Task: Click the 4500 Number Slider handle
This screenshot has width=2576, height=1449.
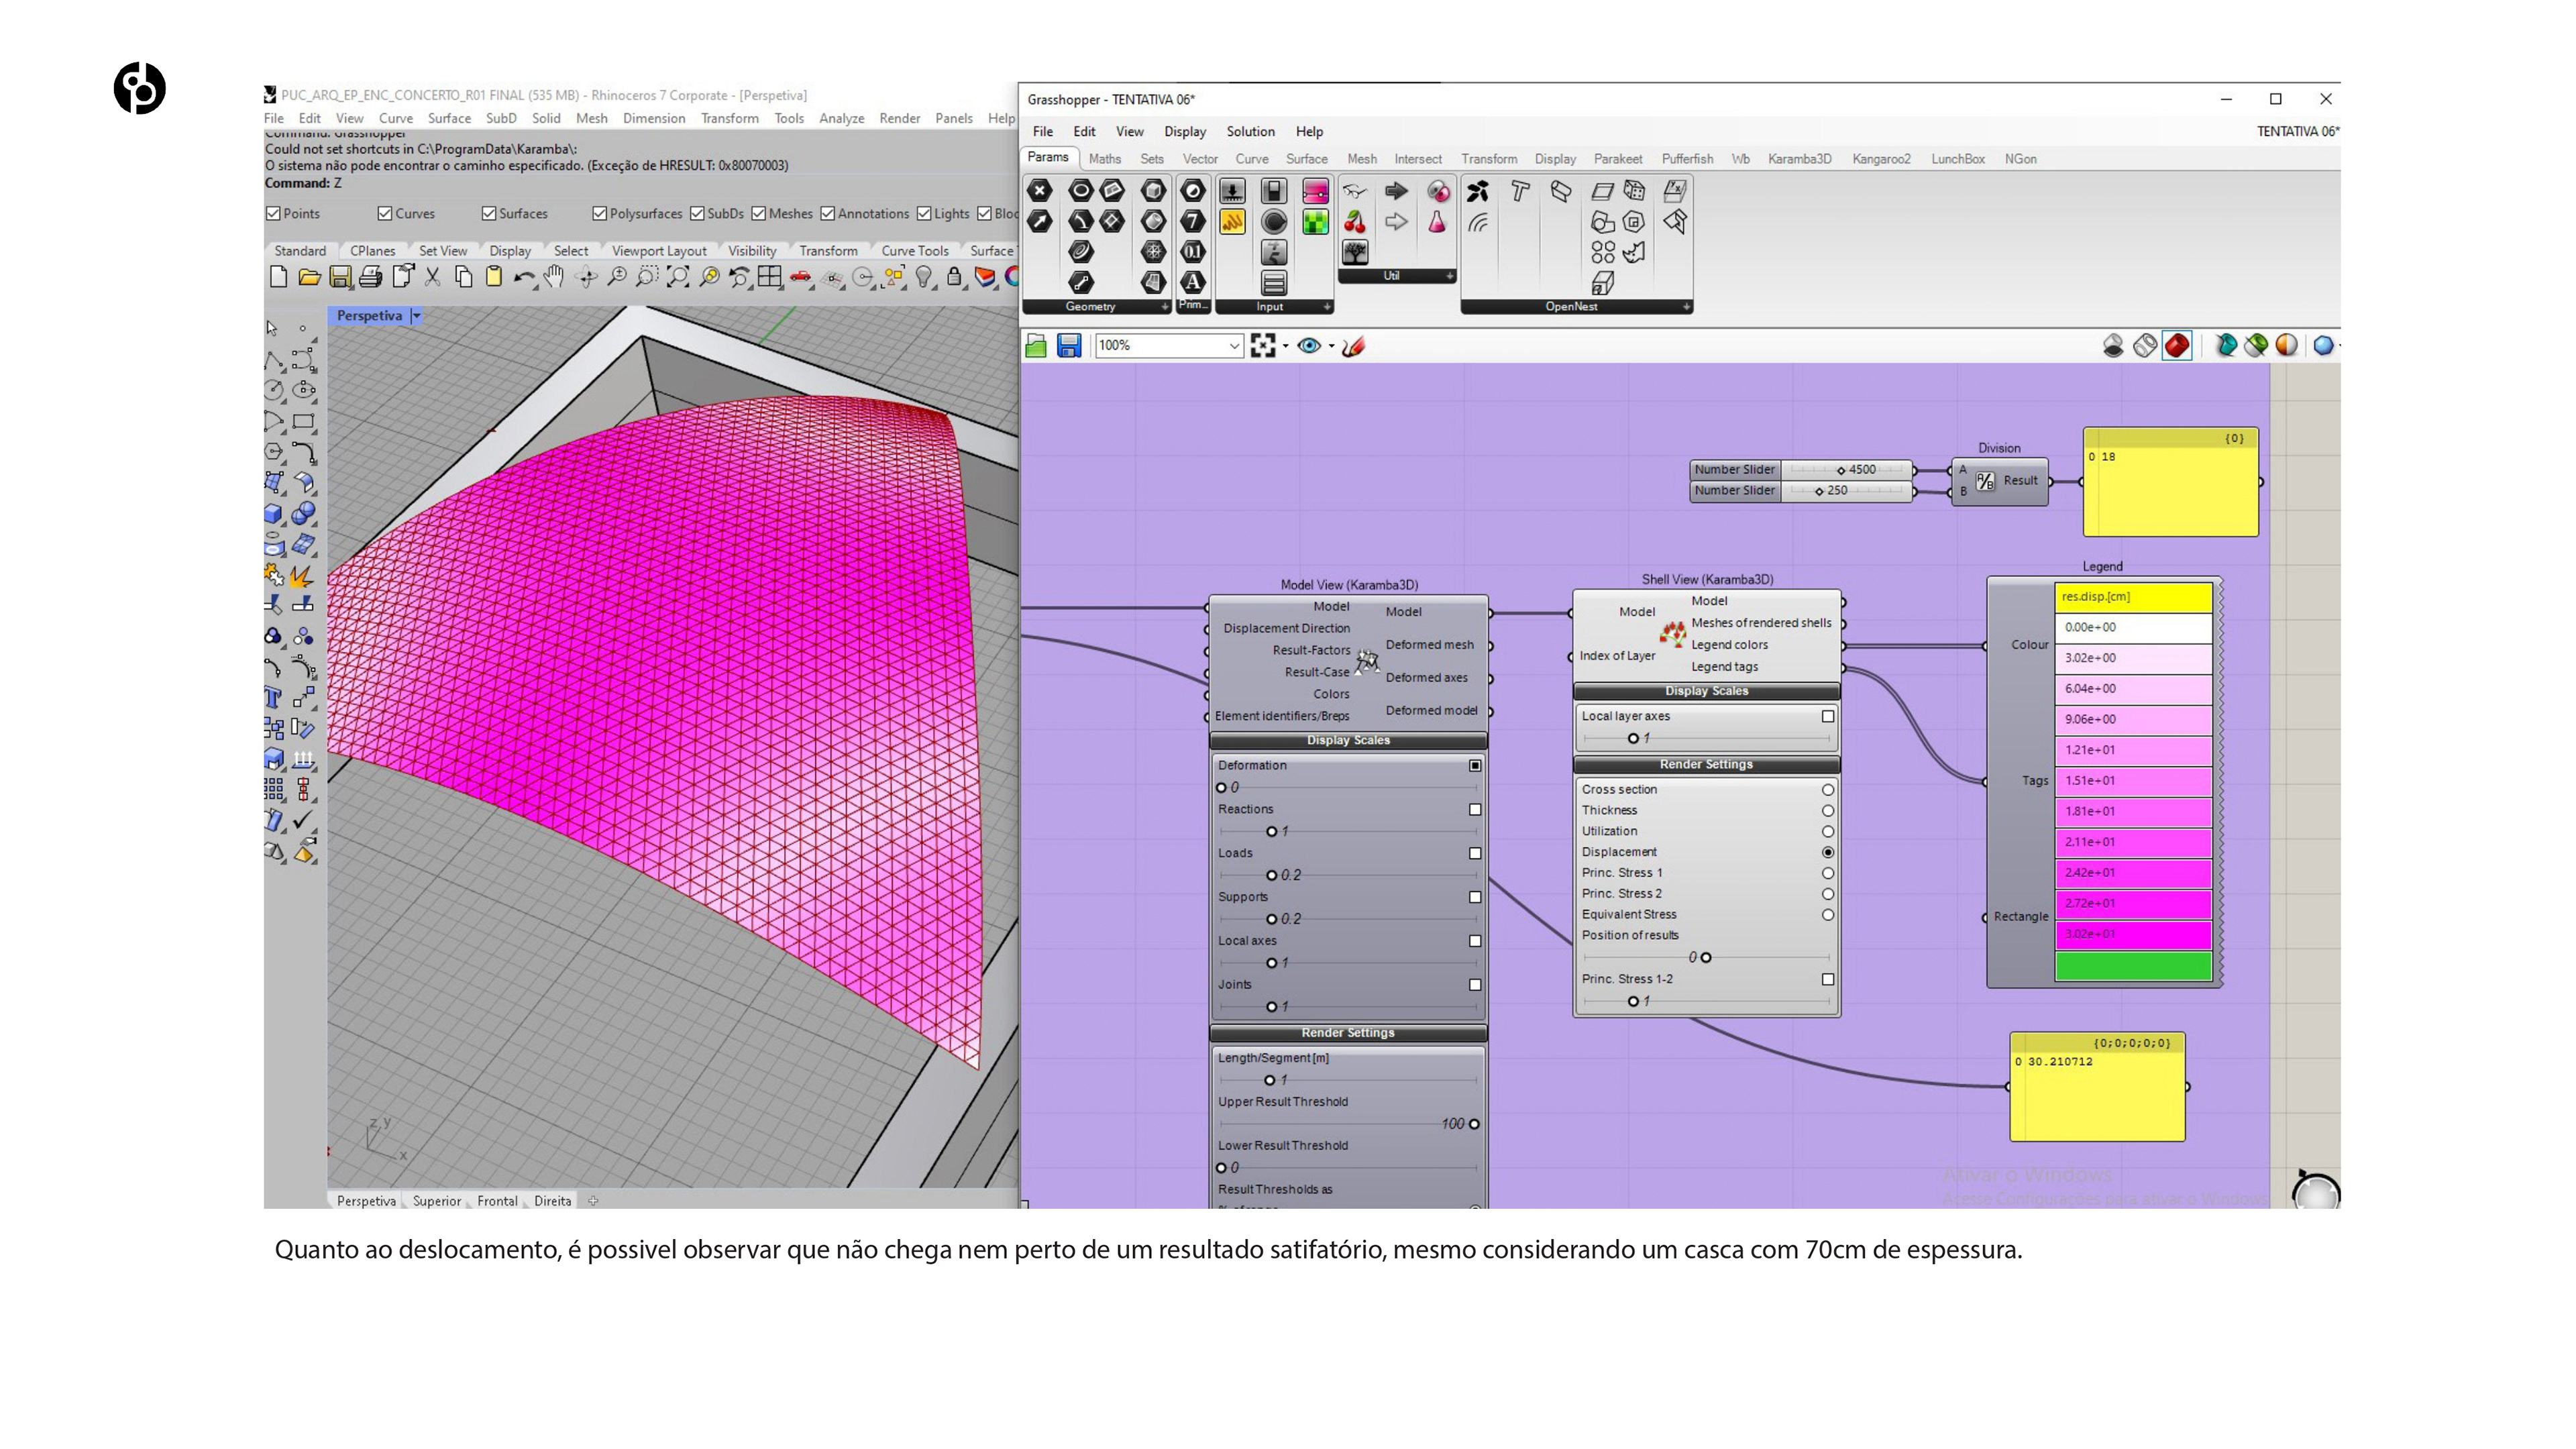Action: click(x=1841, y=470)
